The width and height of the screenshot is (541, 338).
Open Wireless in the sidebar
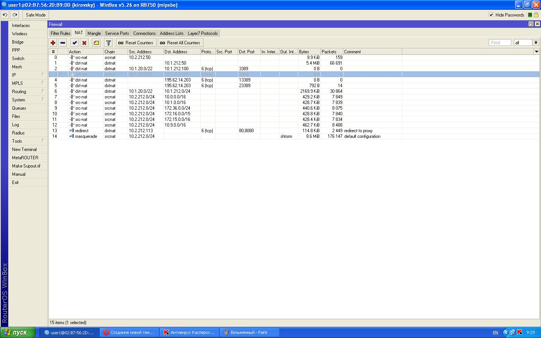28,34
